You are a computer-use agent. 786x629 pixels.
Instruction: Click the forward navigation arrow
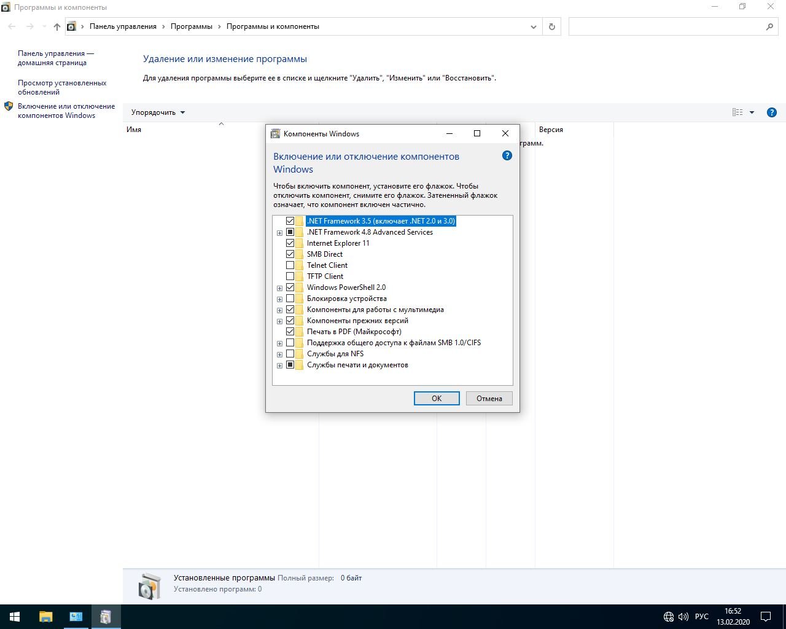coord(29,26)
